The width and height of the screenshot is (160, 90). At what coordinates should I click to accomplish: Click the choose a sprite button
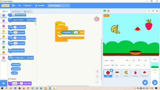[145, 82]
